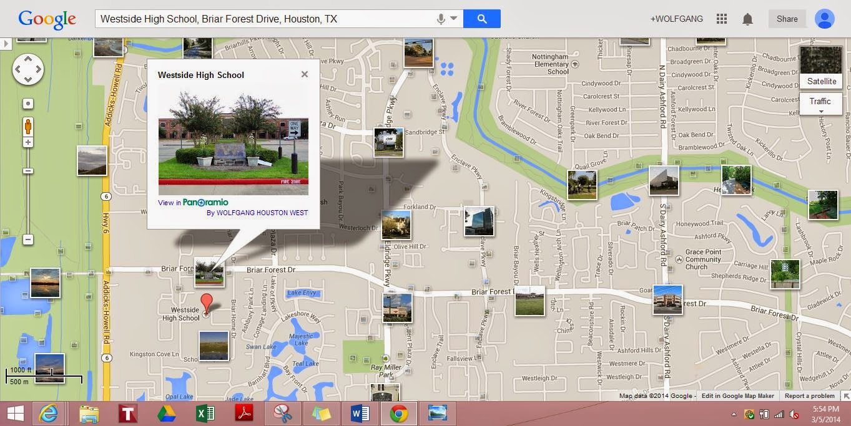Click the profile avatar icon

(824, 19)
